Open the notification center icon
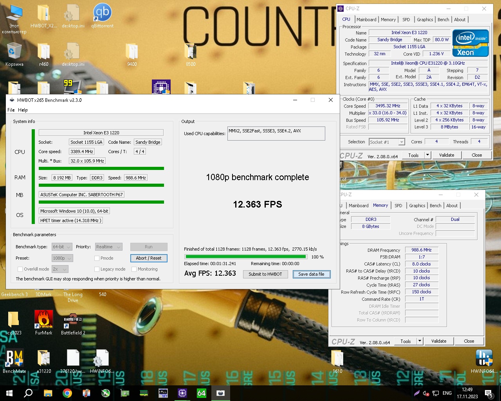The height and width of the screenshot is (401, 501). 488,393
